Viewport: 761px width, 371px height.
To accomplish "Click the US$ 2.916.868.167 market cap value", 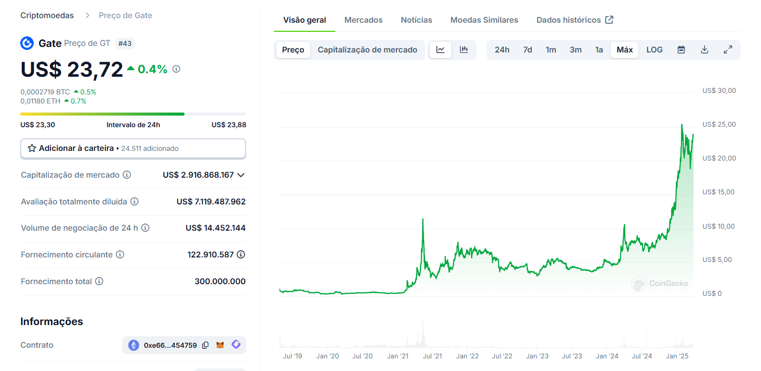I will 198,175.
